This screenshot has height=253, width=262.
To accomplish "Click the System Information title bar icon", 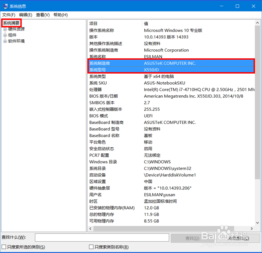I will pos(5,6).
